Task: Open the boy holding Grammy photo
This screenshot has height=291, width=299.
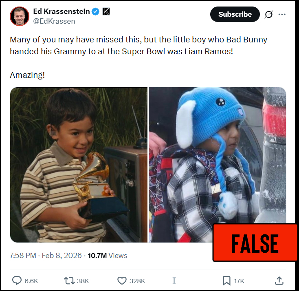Action: click(x=79, y=165)
